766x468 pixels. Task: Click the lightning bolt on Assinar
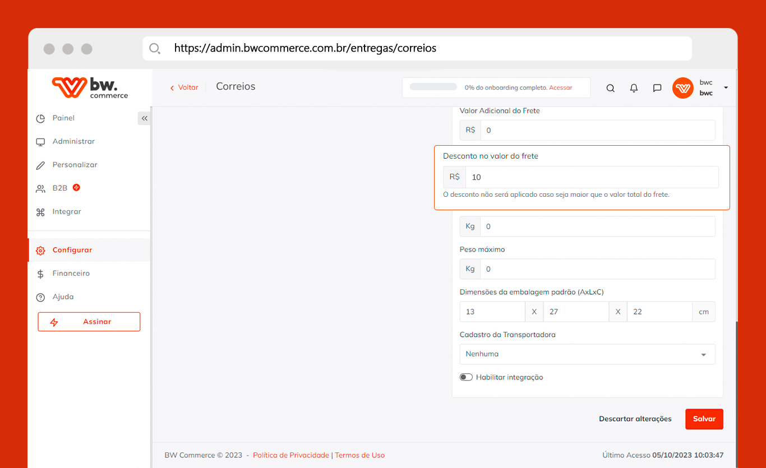54,322
